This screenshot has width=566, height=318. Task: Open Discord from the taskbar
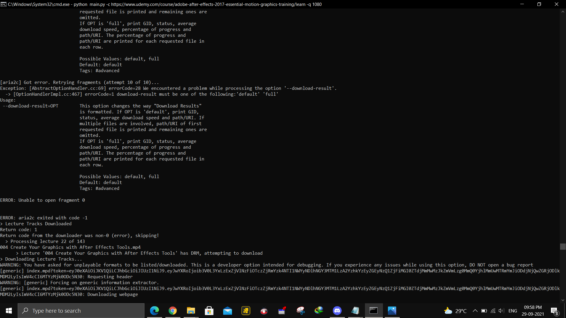click(x=337, y=311)
